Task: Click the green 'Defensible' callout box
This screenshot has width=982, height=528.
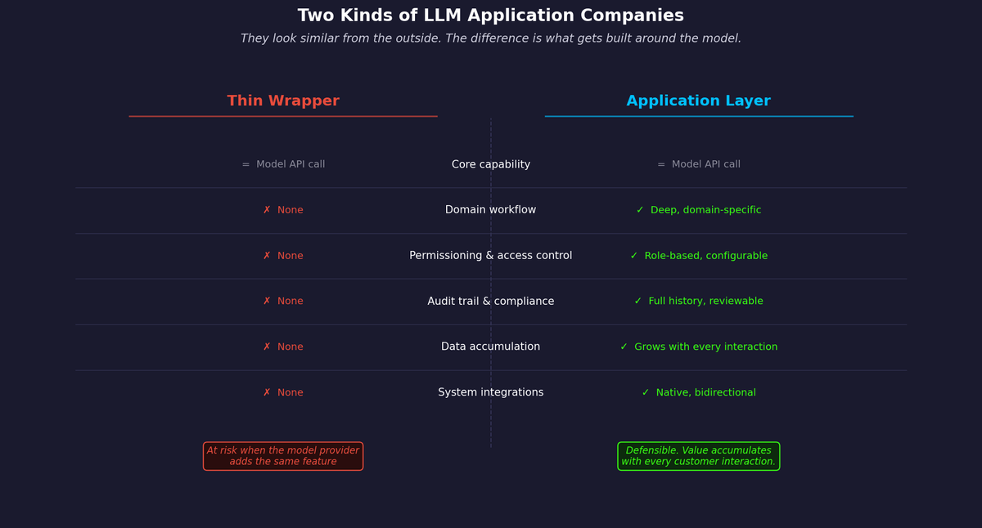Action: coord(698,455)
